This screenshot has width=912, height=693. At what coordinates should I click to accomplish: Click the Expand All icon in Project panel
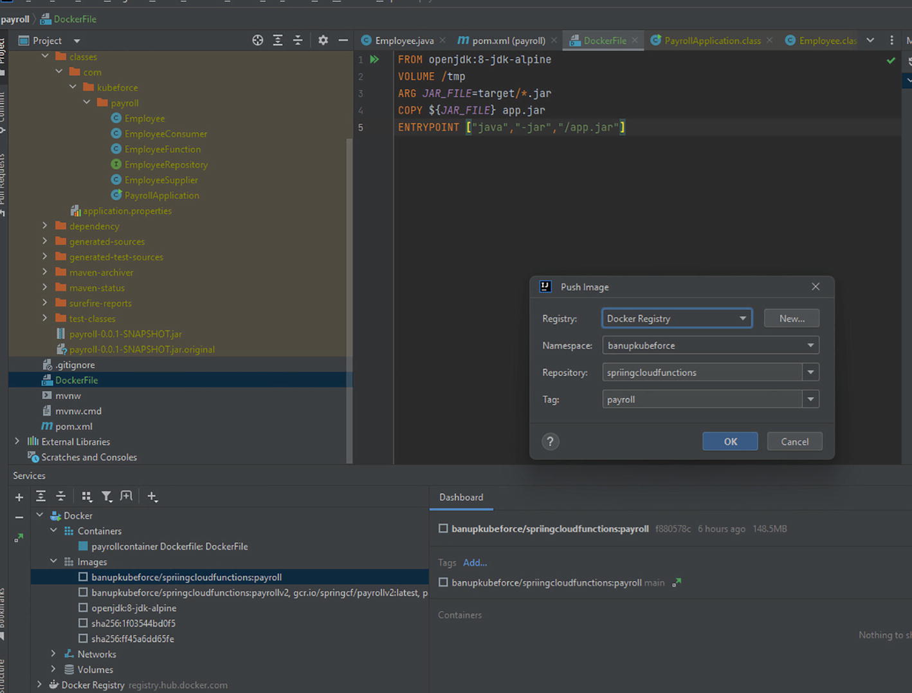click(x=278, y=41)
